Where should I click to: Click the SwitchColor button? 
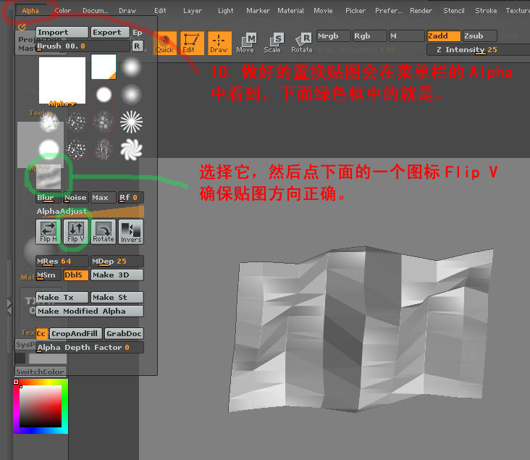click(41, 372)
